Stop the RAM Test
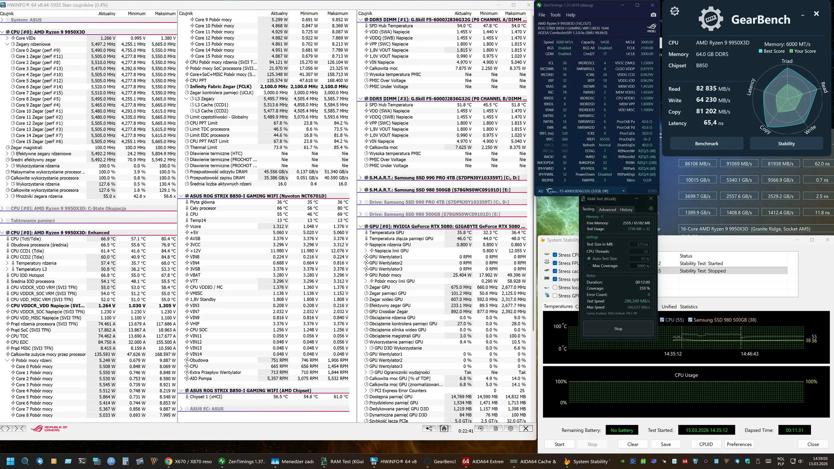 click(618, 329)
